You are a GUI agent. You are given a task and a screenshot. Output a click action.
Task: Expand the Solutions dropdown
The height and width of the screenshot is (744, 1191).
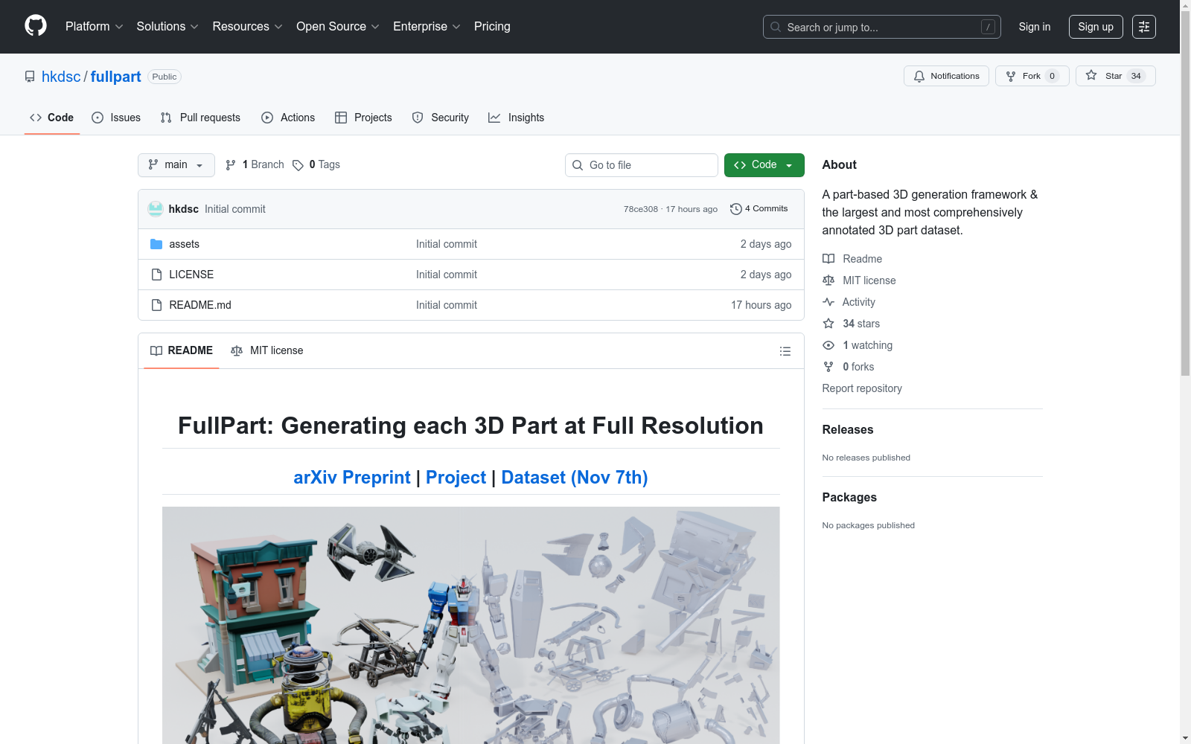click(167, 27)
